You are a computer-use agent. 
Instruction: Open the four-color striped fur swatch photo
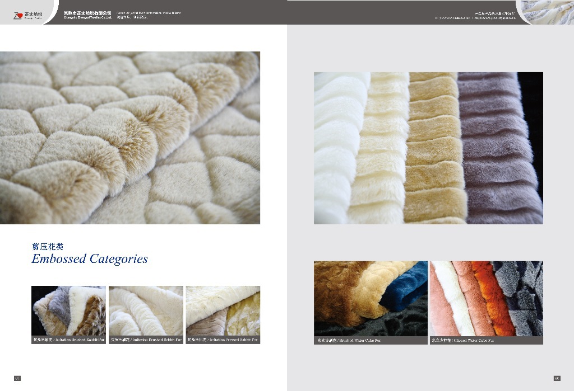tap(428, 148)
